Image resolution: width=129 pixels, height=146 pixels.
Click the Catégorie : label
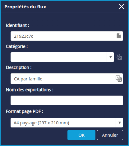coord(17,46)
